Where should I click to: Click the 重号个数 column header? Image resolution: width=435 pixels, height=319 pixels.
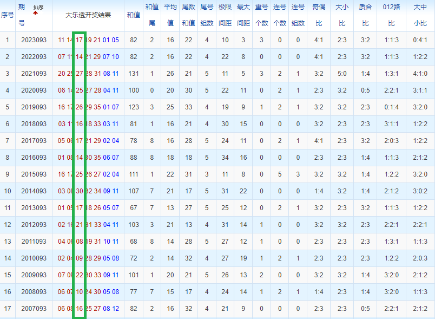coord(262,15)
